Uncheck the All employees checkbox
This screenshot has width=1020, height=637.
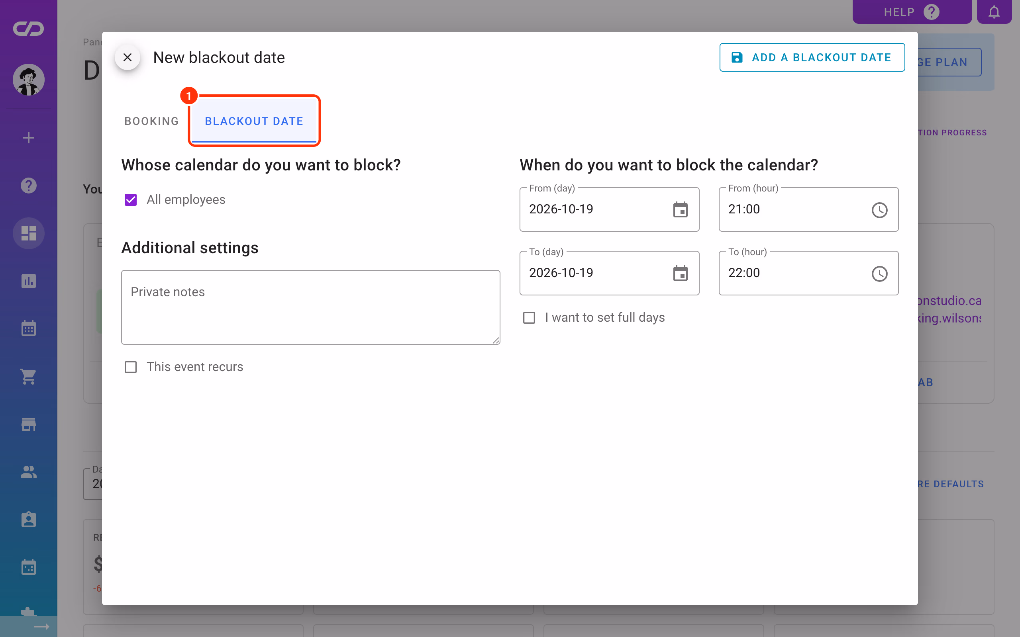coord(131,200)
